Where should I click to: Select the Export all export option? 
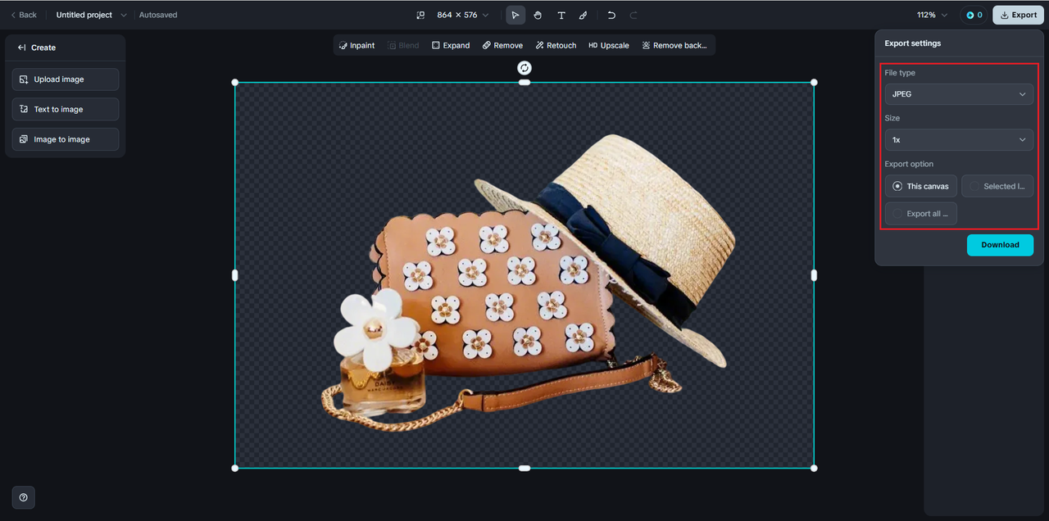(921, 214)
